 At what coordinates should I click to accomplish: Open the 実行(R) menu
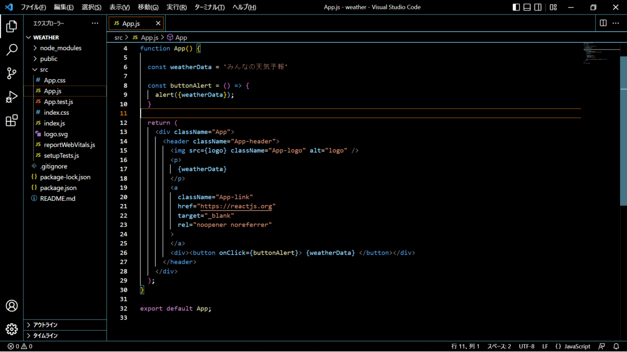[177, 7]
